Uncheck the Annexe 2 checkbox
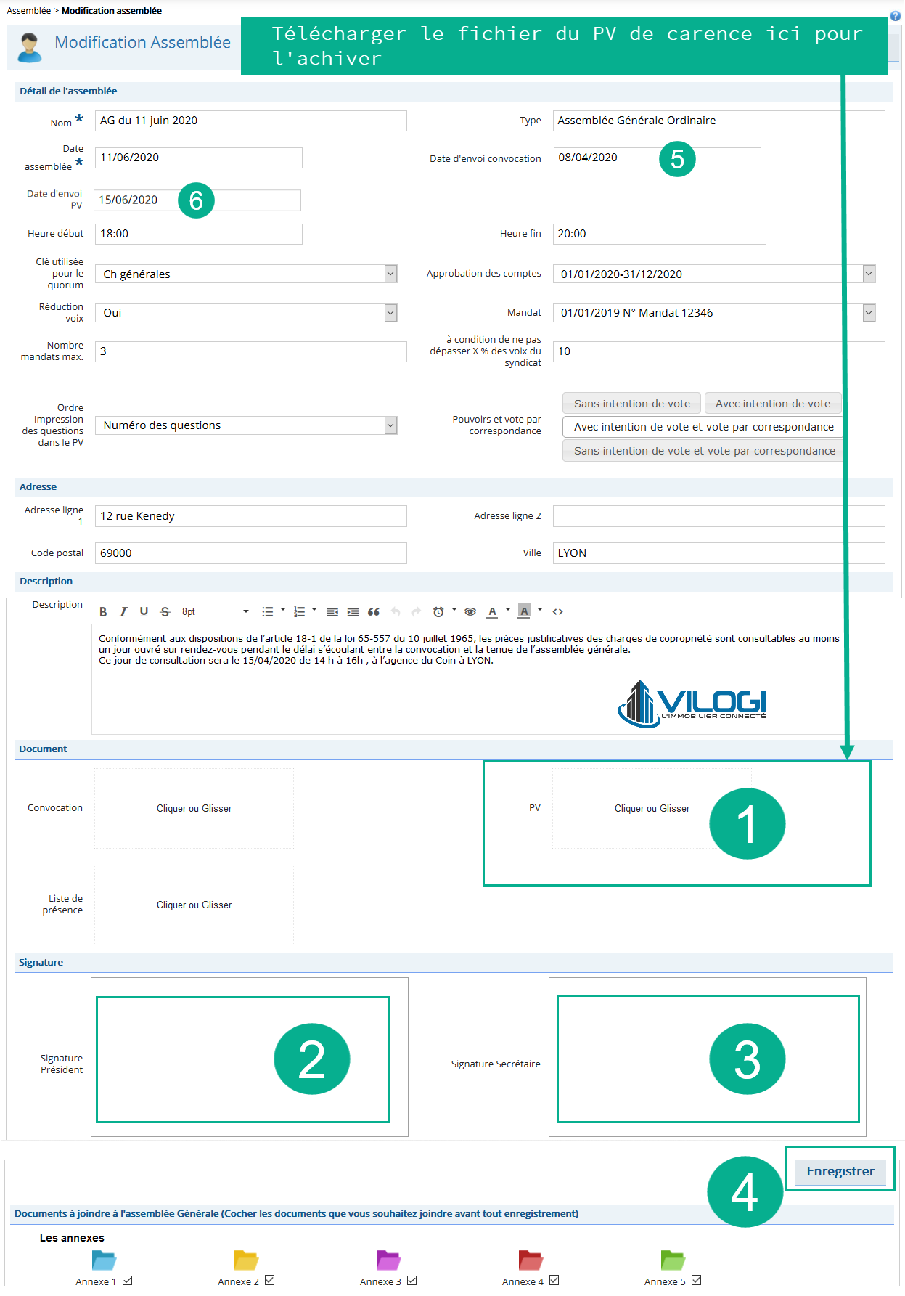The image size is (905, 1296). pyautogui.click(x=270, y=1281)
